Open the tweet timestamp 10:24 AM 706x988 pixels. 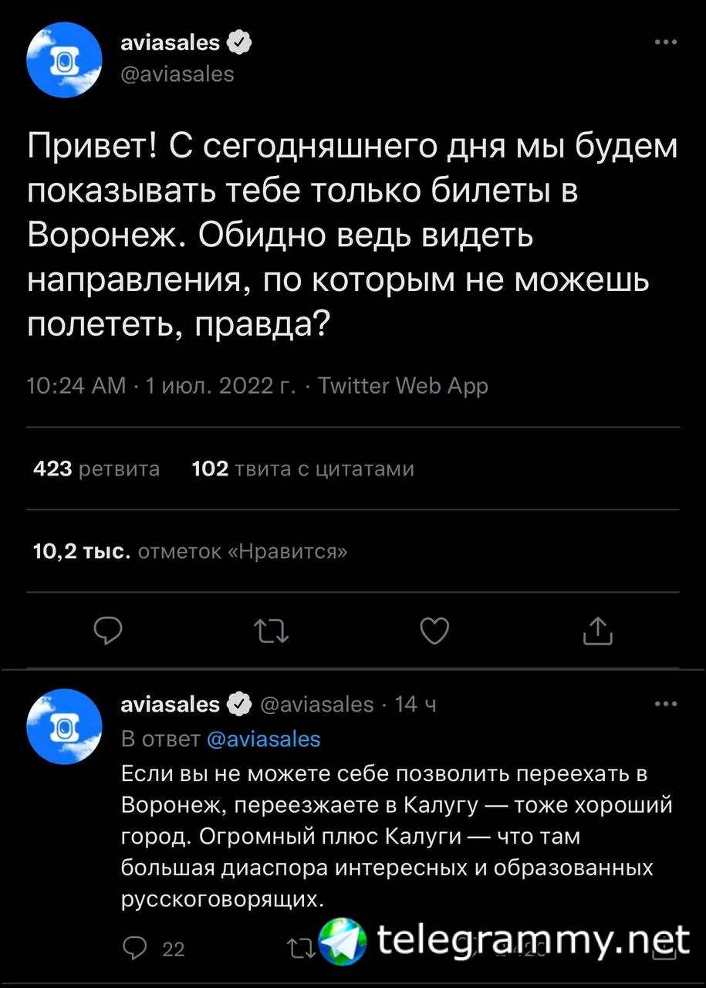click(76, 384)
